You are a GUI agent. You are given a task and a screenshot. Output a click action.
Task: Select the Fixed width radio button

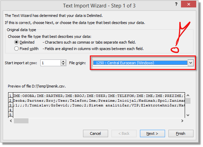coord(16,49)
